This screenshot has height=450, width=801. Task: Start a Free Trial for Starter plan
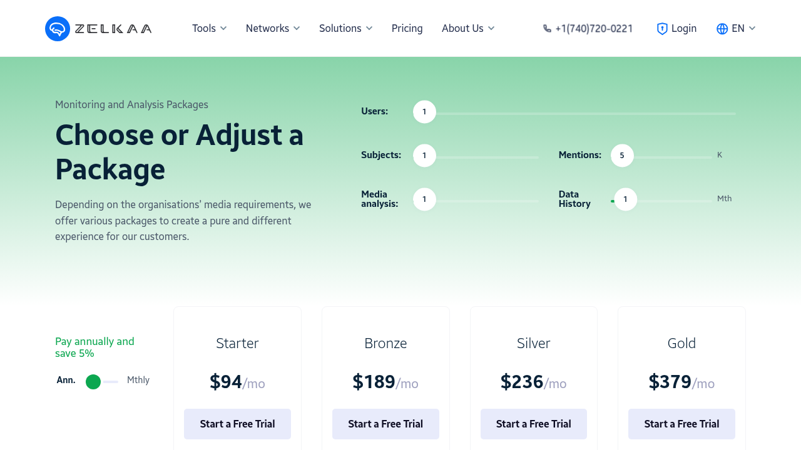(237, 424)
